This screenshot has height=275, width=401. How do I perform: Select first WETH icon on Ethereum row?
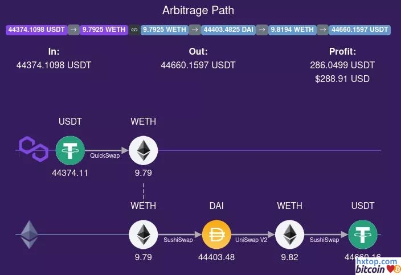point(143,235)
